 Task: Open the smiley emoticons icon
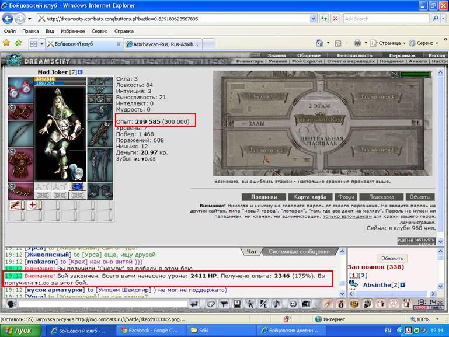pos(293,304)
